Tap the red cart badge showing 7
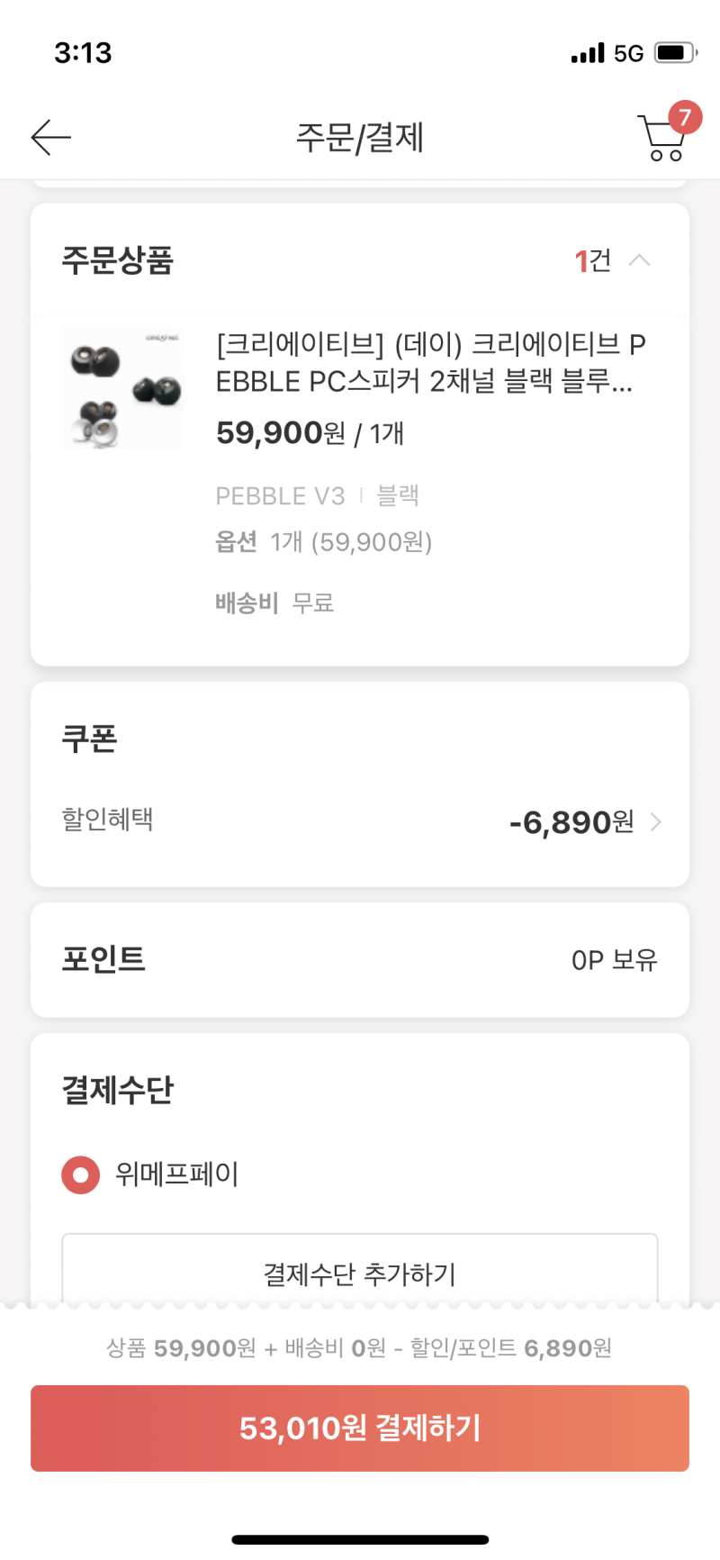Screen dimensions: 720x1560 click(685, 117)
